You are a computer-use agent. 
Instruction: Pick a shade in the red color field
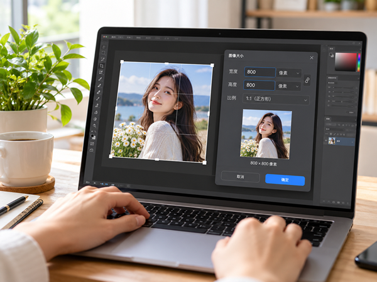pos(346,61)
